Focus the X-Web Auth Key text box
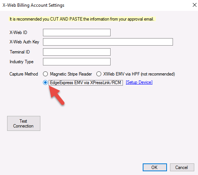This screenshot has width=198, height=175. (x=108, y=42)
